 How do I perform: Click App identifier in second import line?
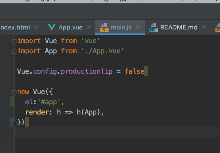point(51,51)
